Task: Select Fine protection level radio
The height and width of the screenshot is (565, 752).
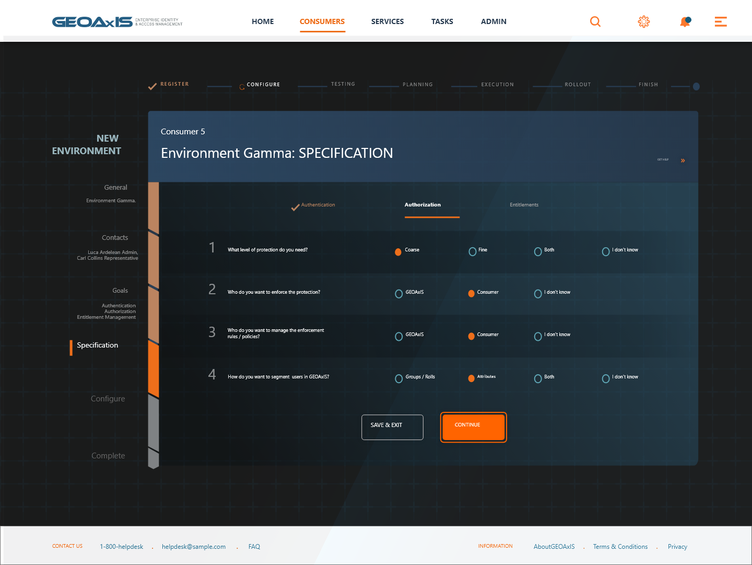Action: pos(473,252)
